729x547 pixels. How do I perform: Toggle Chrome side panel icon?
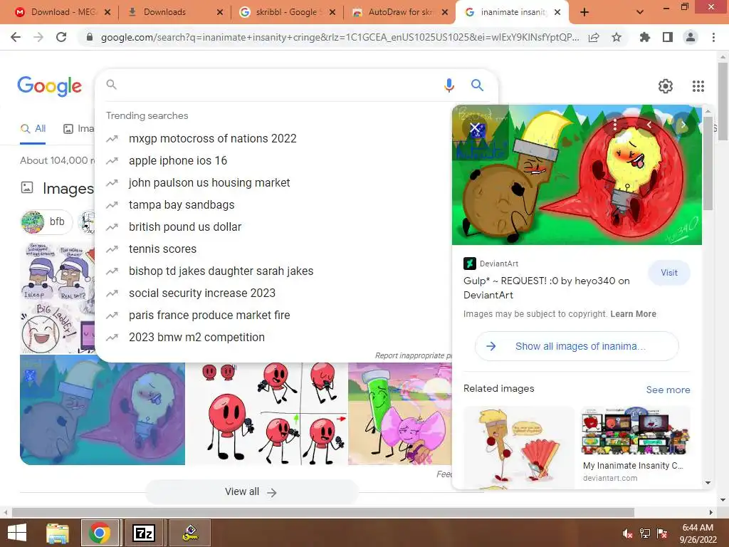click(x=668, y=37)
